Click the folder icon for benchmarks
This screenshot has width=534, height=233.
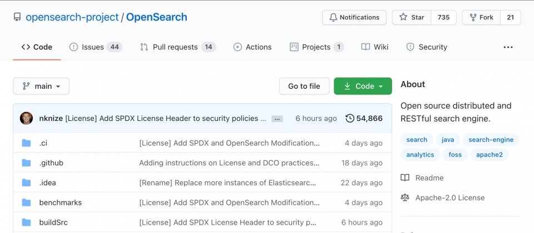[26, 203]
